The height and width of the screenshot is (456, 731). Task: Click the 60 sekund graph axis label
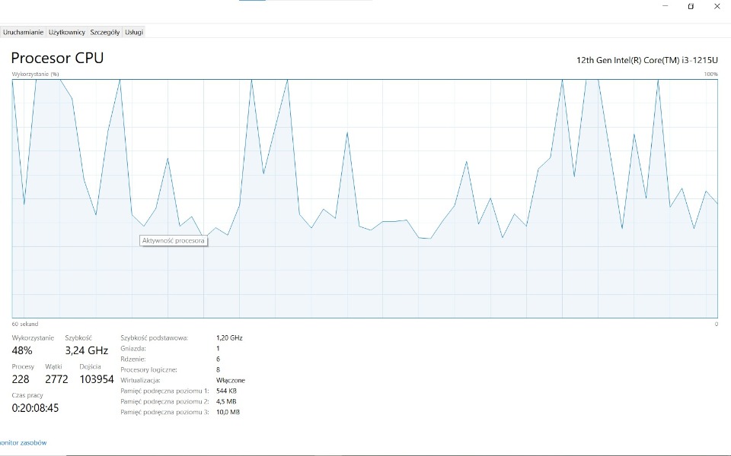click(x=24, y=324)
